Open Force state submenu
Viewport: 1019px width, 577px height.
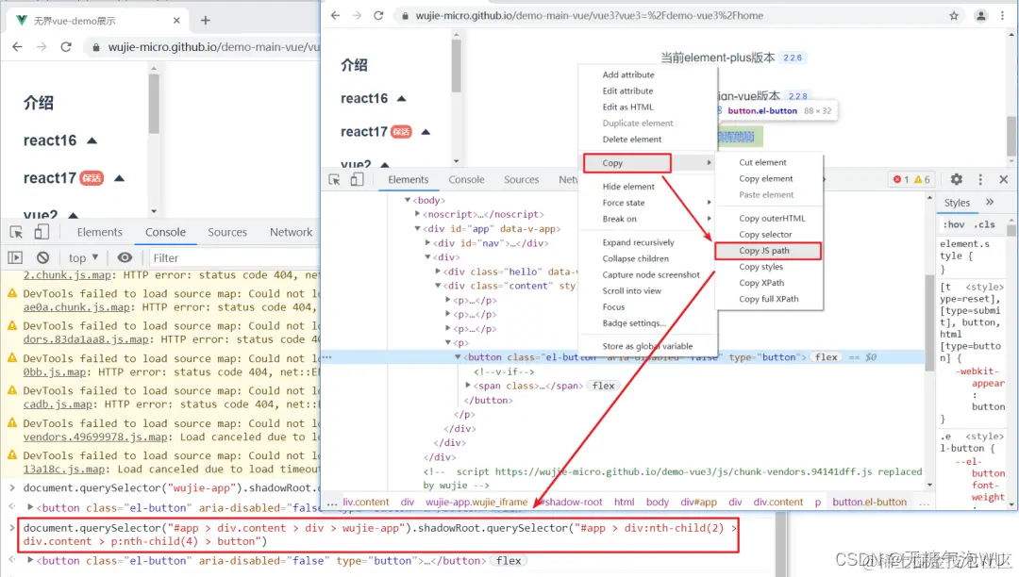tap(648, 203)
